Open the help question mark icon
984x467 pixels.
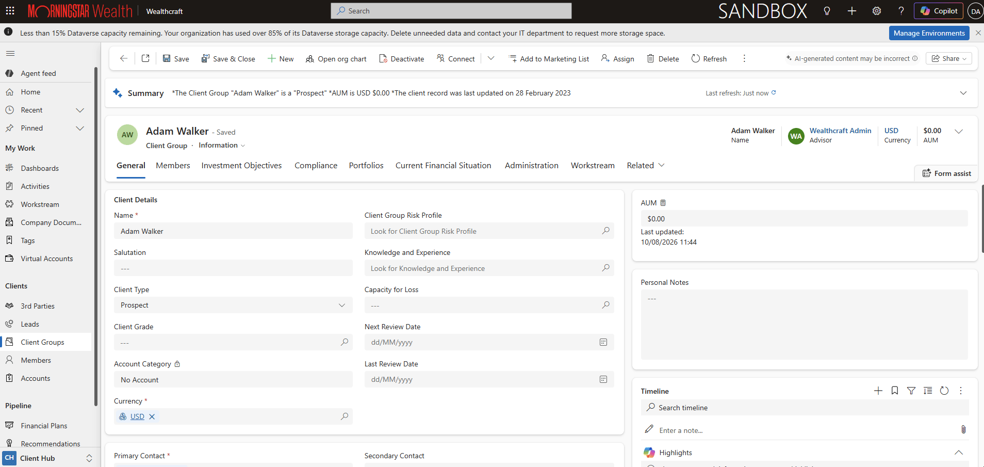point(901,11)
